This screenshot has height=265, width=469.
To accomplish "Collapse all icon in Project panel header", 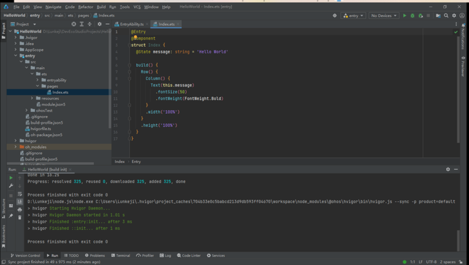I will click(x=89, y=24).
